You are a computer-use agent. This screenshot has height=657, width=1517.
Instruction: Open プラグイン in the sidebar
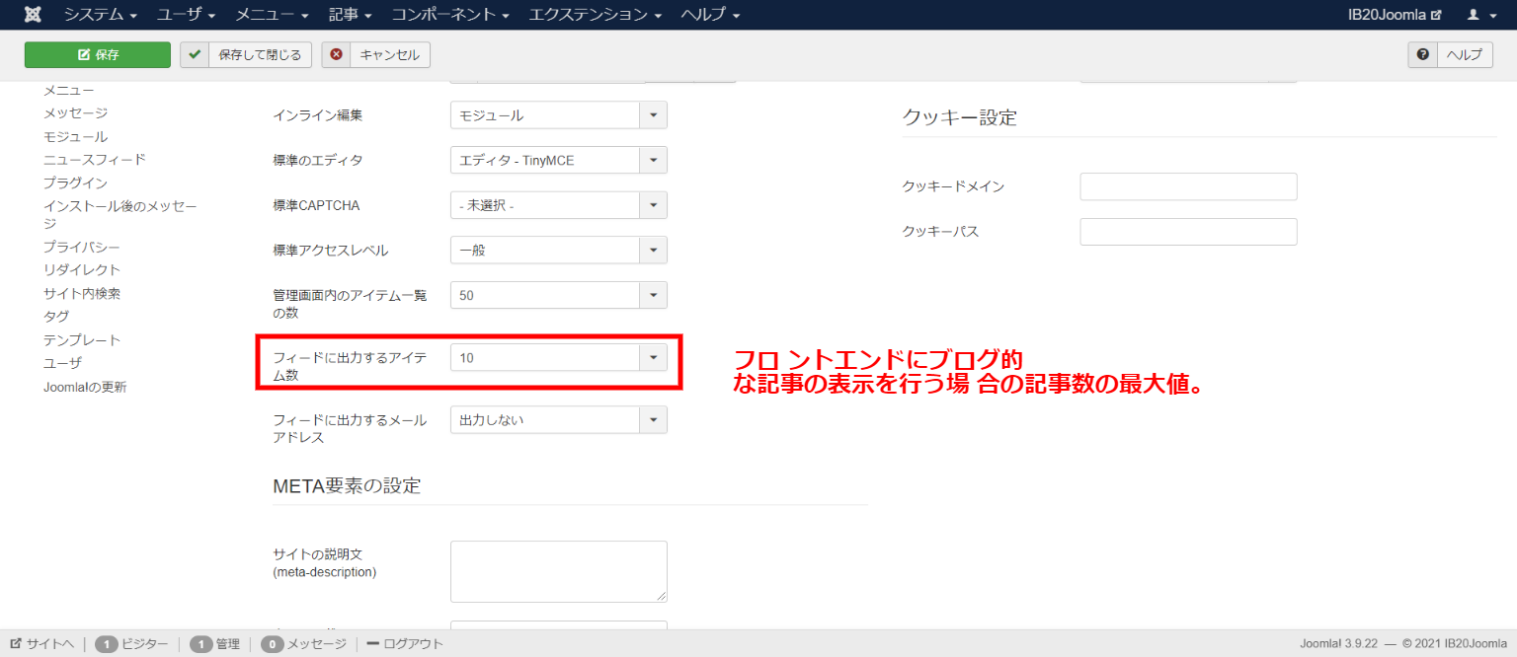point(75,183)
